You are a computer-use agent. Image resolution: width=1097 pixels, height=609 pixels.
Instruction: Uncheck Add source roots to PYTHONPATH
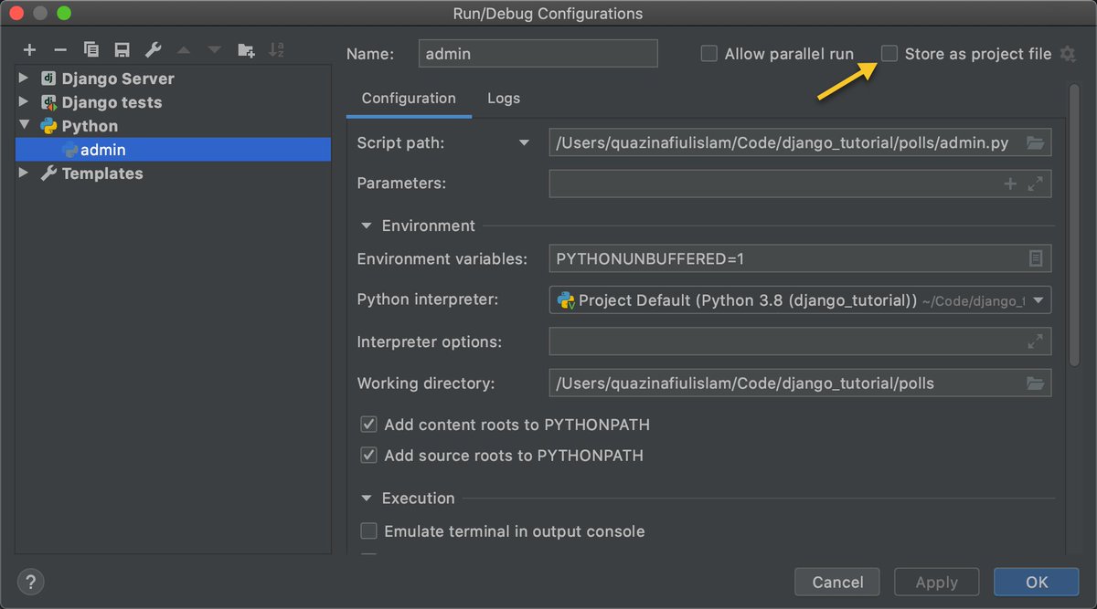pos(368,455)
